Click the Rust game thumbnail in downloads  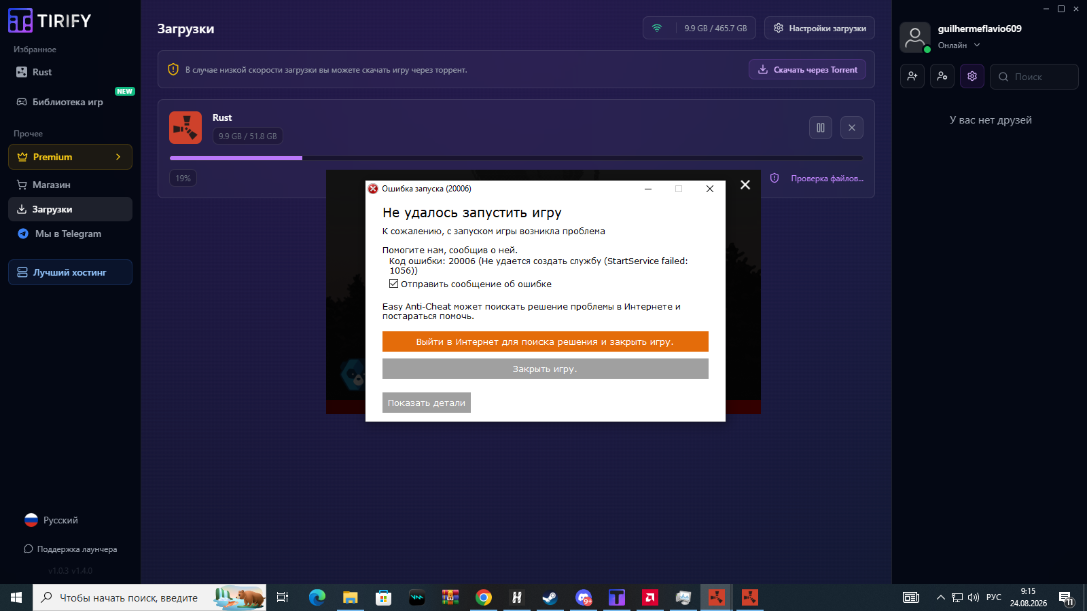[x=185, y=128]
